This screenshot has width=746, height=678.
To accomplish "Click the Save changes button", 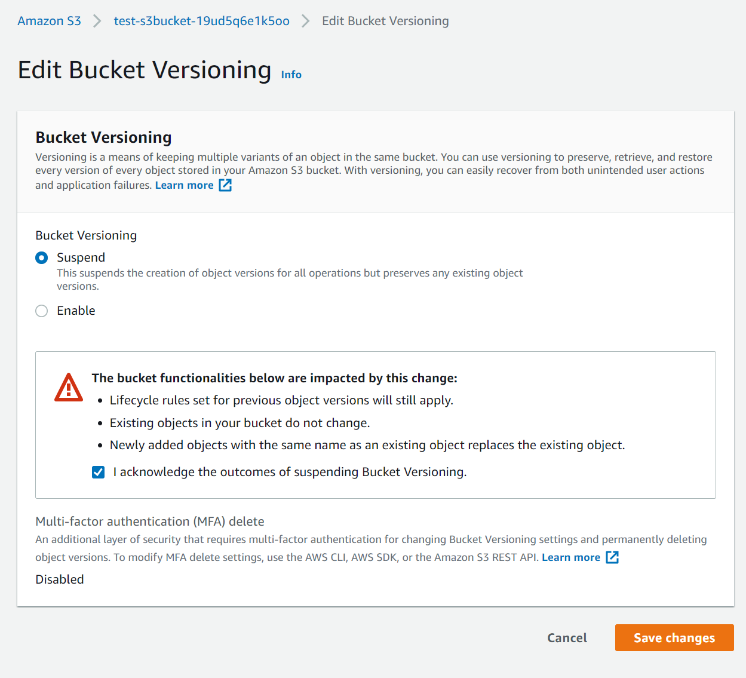I will point(674,638).
